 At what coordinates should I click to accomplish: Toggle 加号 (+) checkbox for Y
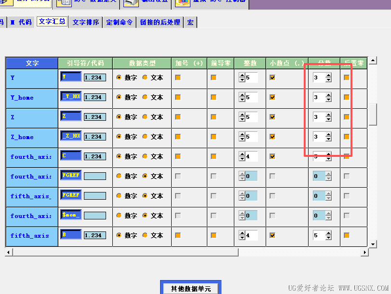(178, 77)
